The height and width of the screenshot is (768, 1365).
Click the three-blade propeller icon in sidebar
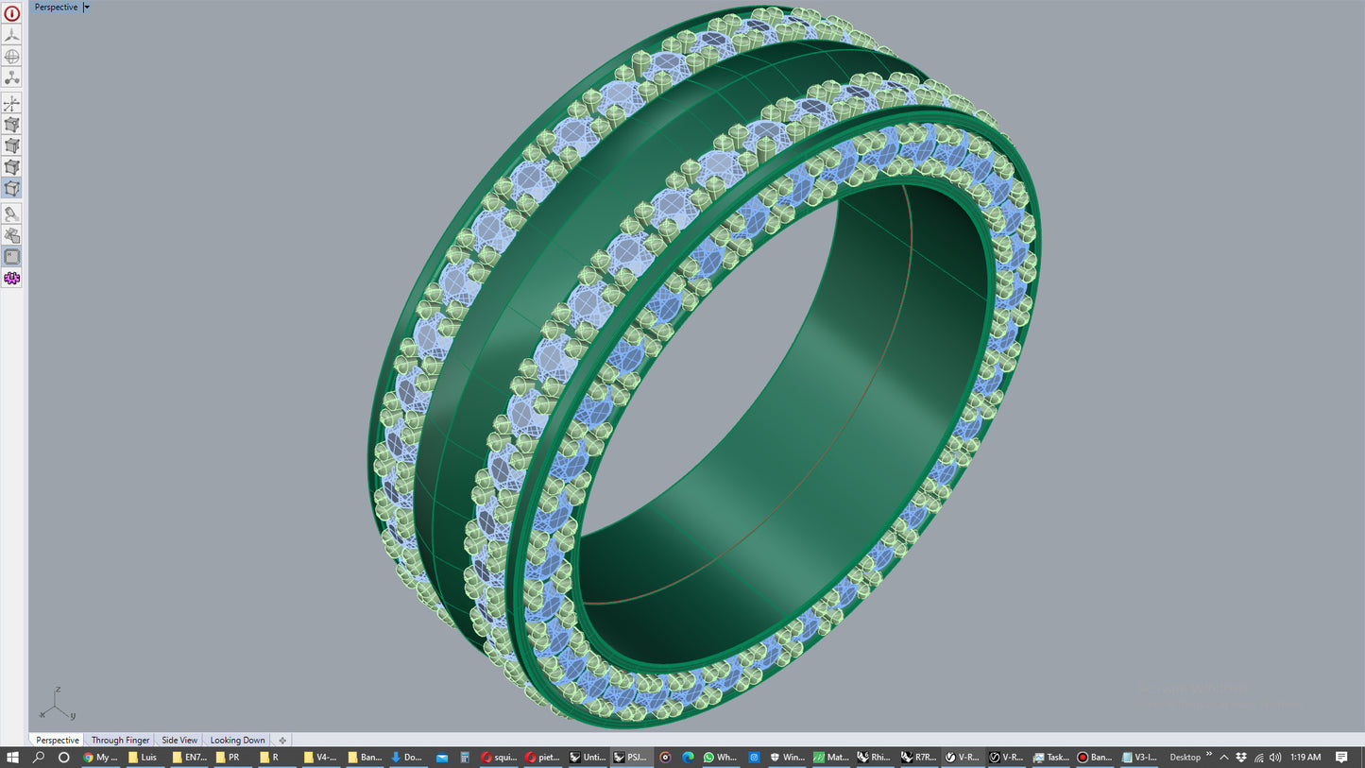[x=11, y=35]
